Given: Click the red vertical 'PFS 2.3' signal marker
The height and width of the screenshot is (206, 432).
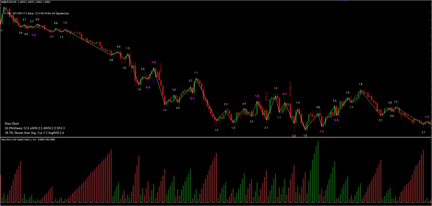Looking at the screenshot, I should pyautogui.click(x=267, y=96).
